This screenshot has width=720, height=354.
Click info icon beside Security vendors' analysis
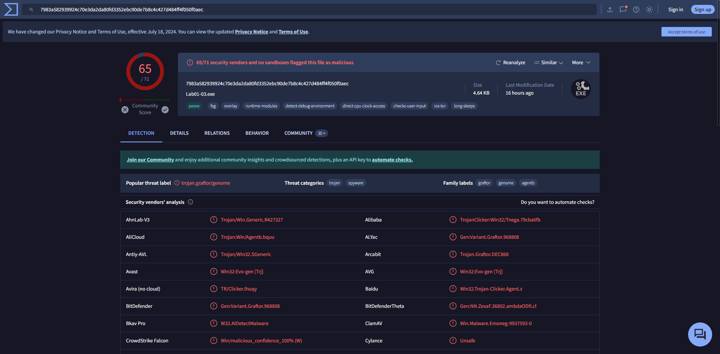pos(190,202)
